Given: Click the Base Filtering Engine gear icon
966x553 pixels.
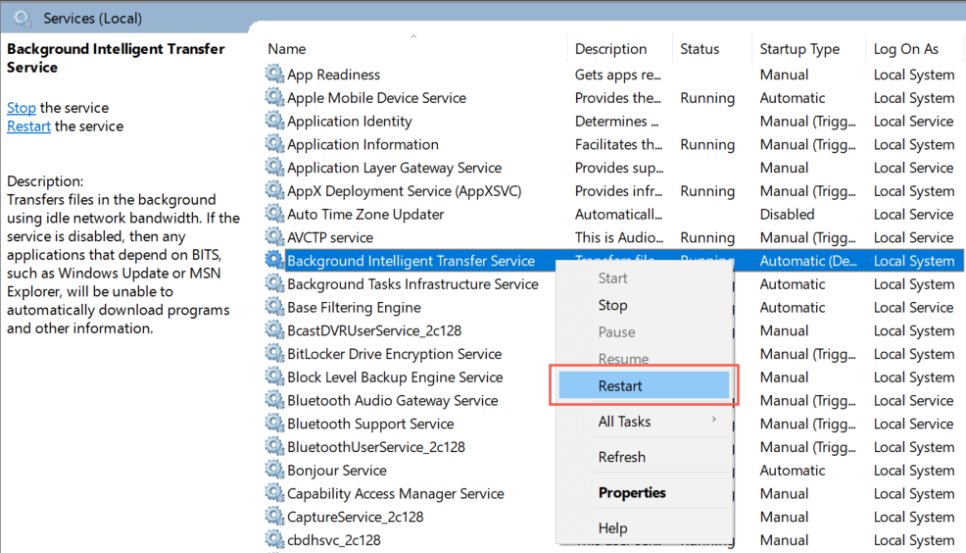Looking at the screenshot, I should tap(274, 308).
